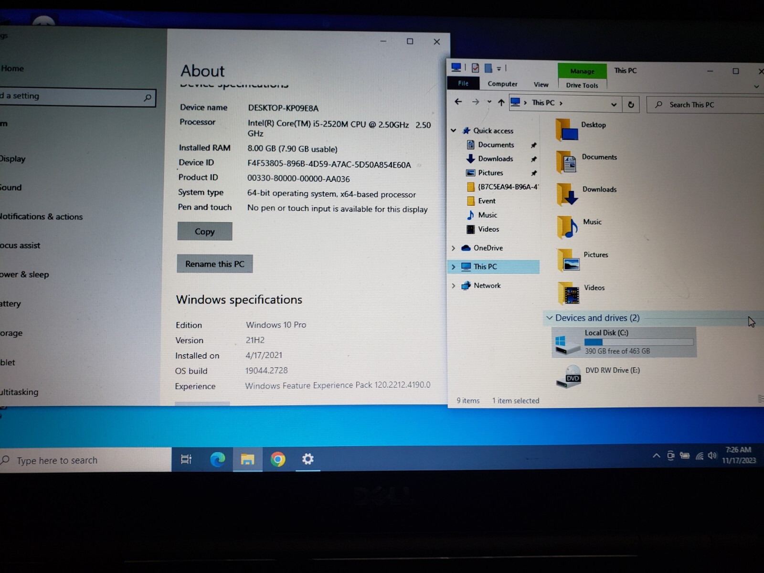Image resolution: width=764 pixels, height=573 pixels.
Task: Launch Microsoft Edge from the taskbar
Action: coord(218,459)
